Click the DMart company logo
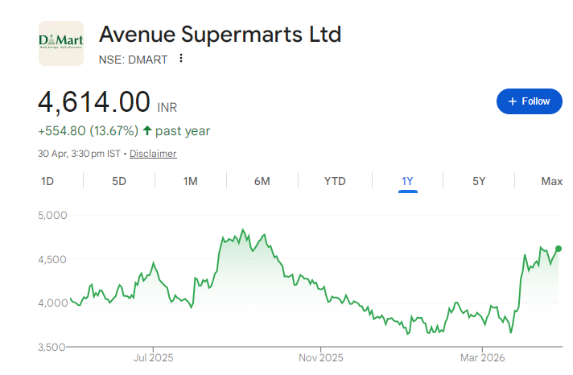The image size is (573, 375). coord(61,43)
